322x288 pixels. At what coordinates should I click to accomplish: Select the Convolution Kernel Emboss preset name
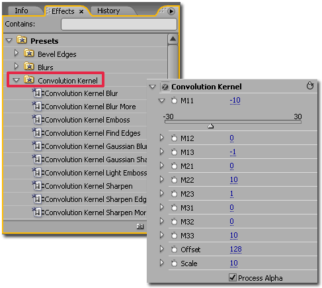87,120
